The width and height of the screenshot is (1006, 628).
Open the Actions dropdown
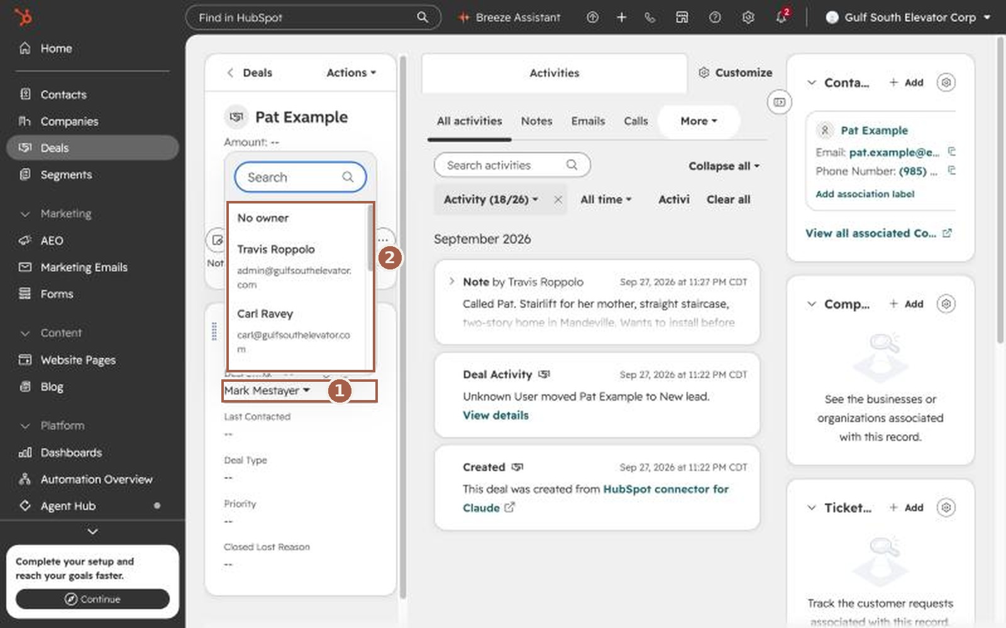pos(351,73)
